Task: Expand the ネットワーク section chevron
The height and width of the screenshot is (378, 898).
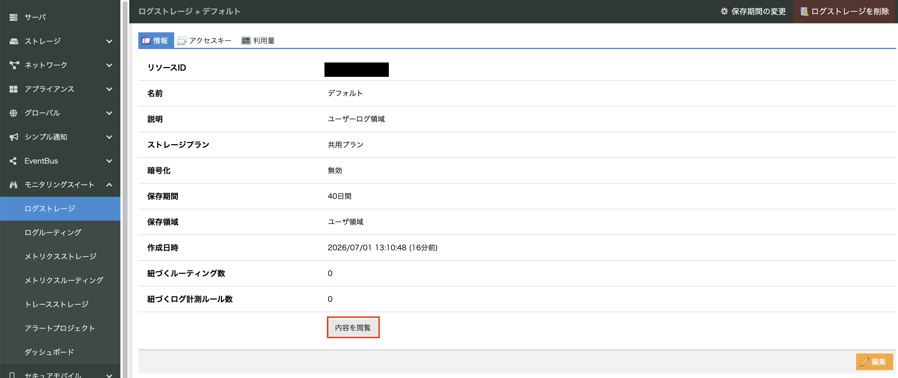Action: 109,65
